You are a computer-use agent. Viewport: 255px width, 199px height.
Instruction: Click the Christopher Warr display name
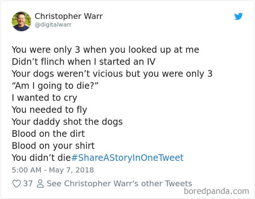click(69, 16)
